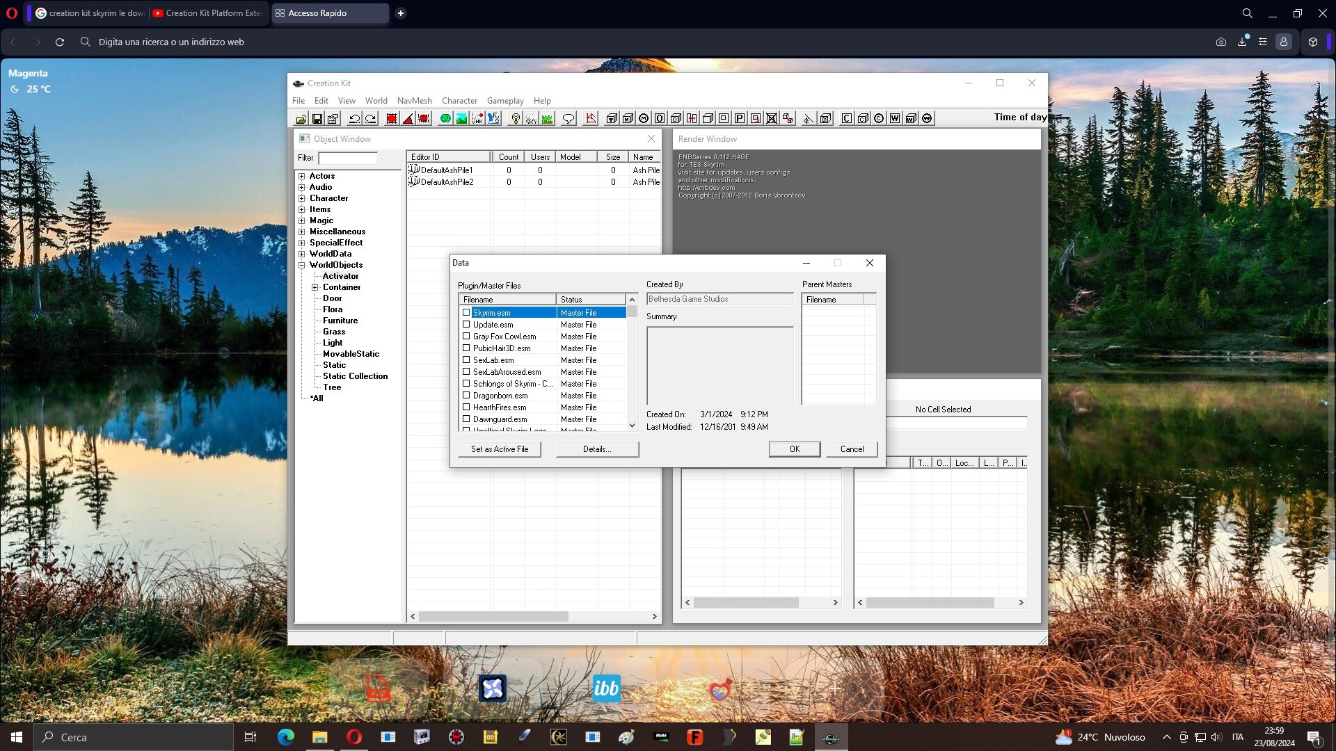Toggle the green World heightmap icon
Image resolution: width=1336 pixels, height=751 pixels.
[445, 118]
